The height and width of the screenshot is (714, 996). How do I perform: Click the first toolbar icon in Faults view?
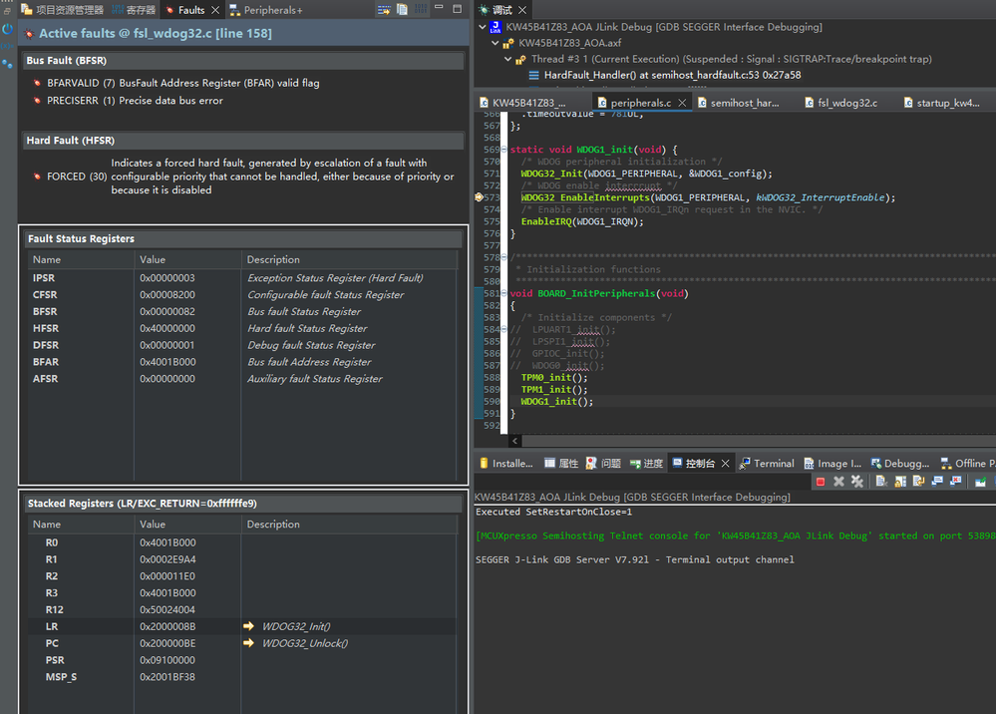[x=383, y=10]
